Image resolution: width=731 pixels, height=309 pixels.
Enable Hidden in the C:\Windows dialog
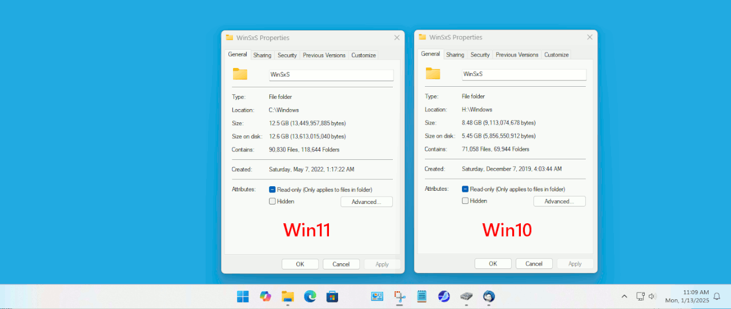click(x=272, y=201)
